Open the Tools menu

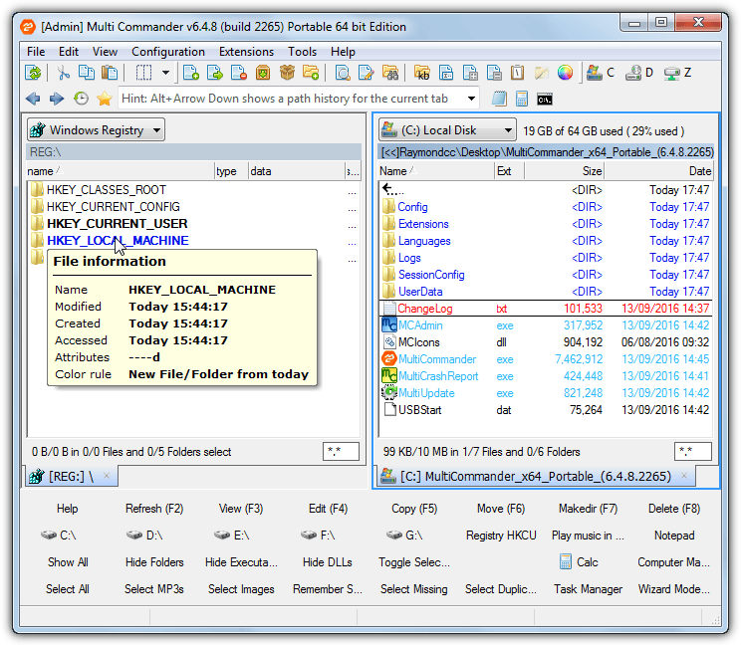[303, 52]
